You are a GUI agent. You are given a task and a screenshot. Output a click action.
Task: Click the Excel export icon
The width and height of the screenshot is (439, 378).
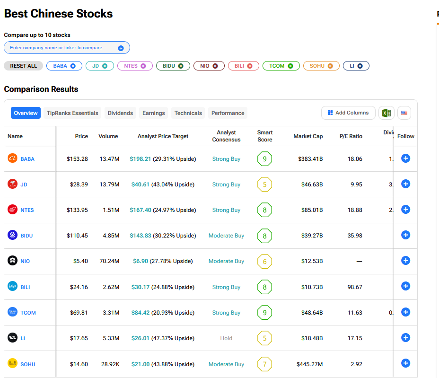click(x=386, y=113)
